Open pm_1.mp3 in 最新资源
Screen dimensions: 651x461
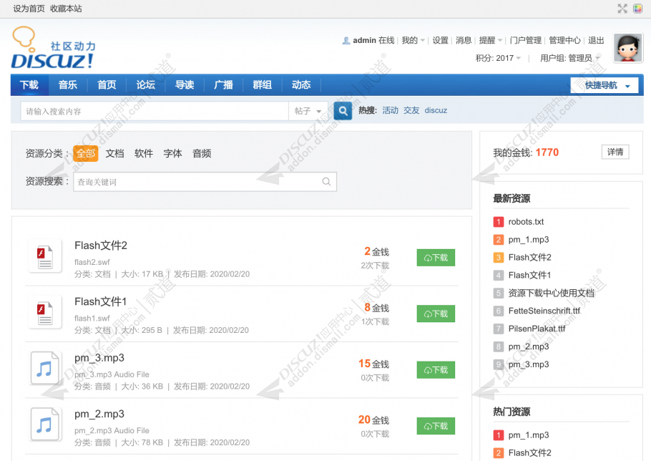[529, 240]
